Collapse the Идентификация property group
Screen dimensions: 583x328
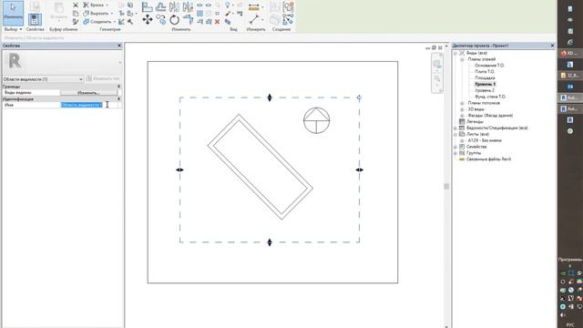(x=119, y=99)
